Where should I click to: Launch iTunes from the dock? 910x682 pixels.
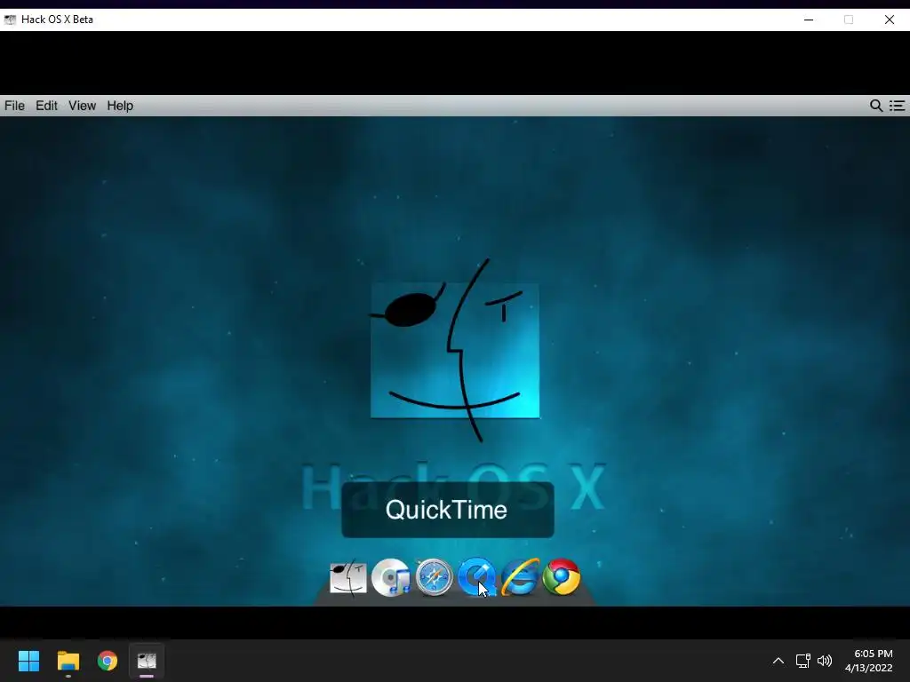tap(391, 577)
